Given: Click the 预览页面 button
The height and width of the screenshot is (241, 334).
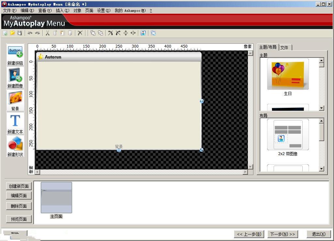Looking at the screenshot, I should [19, 219].
